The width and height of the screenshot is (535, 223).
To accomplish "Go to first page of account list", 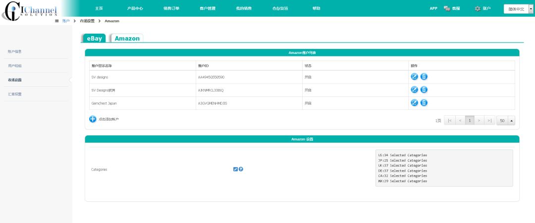I will click(x=450, y=121).
